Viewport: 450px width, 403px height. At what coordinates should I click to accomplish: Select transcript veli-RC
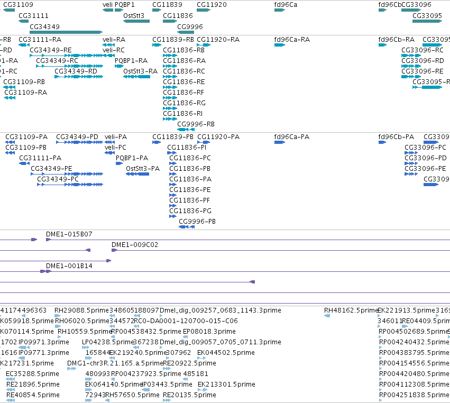click(114, 50)
